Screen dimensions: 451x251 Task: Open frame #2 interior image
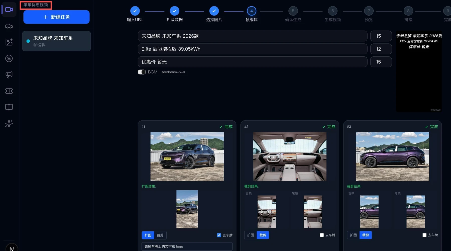coord(290,156)
